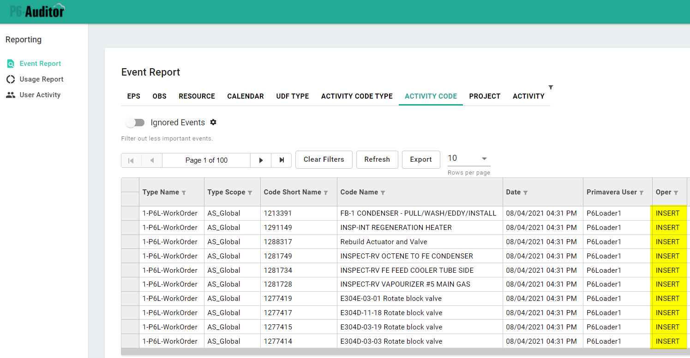Click the Export button
This screenshot has height=358, width=690.
[420, 159]
